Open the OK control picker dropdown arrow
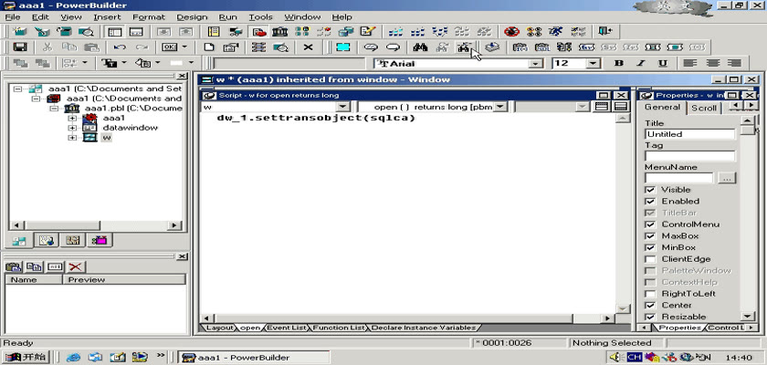This screenshot has height=365, width=767. click(184, 47)
